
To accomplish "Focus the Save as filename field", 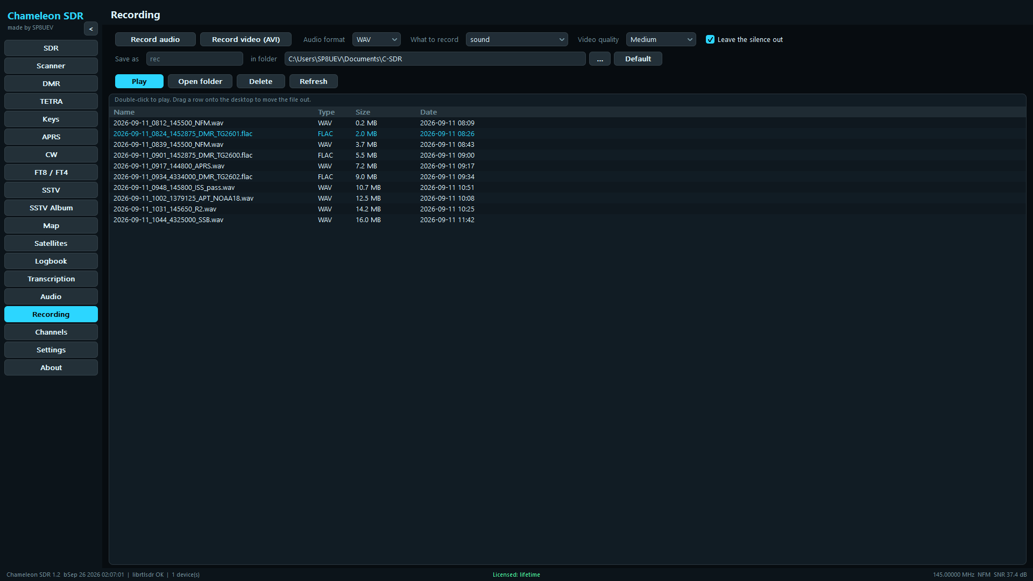I will (x=194, y=59).
